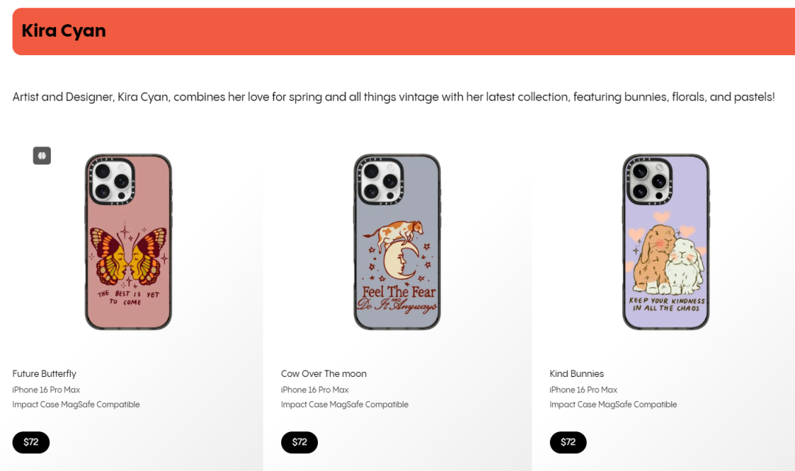Click the gray brain icon badge
The height and width of the screenshot is (471, 795).
pyautogui.click(x=42, y=156)
